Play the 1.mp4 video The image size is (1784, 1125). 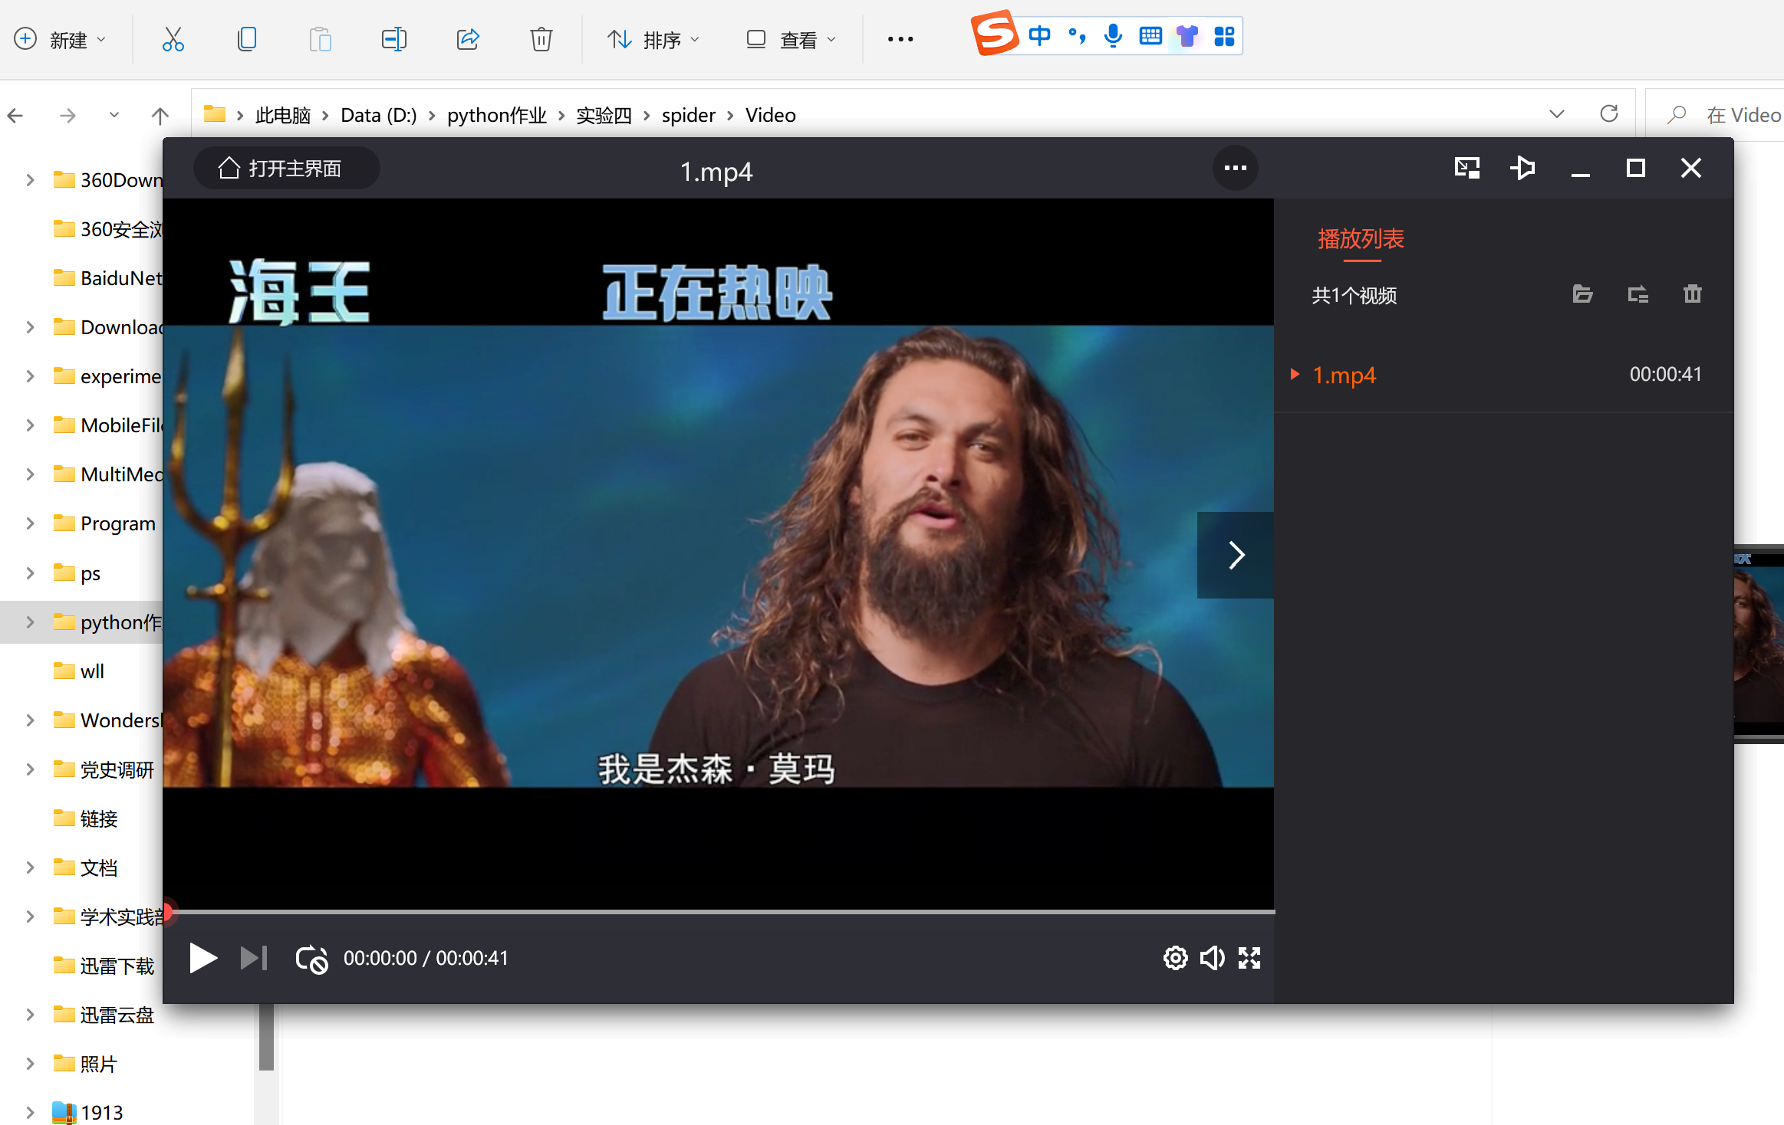coord(203,958)
